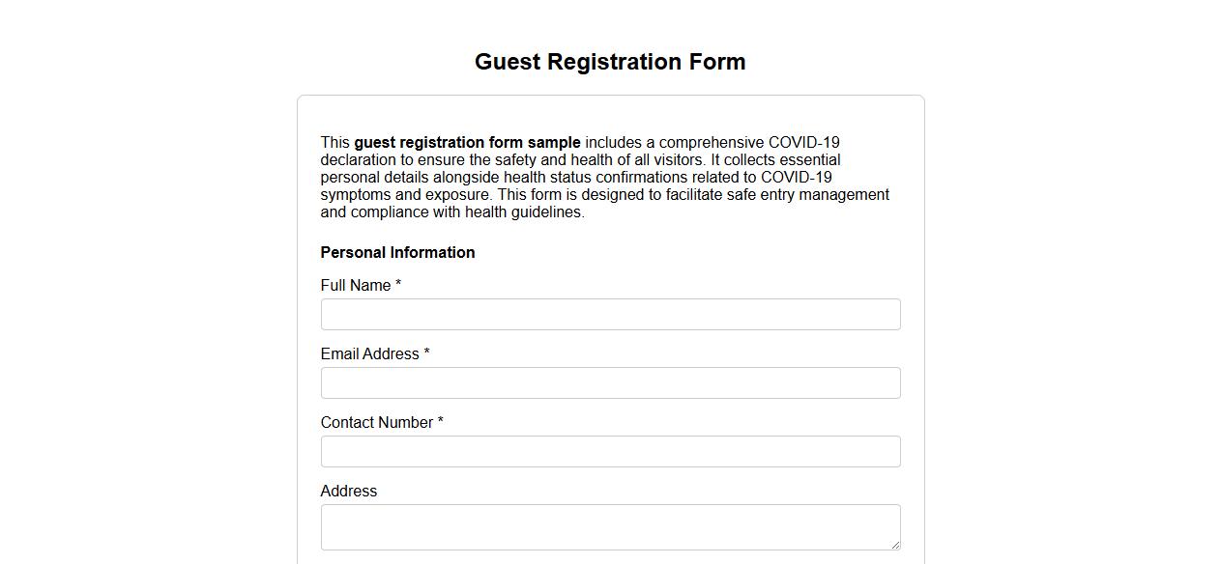Viewport: 1221px width, 564px height.
Task: Select the Guest Registration Form title
Action: (x=609, y=61)
